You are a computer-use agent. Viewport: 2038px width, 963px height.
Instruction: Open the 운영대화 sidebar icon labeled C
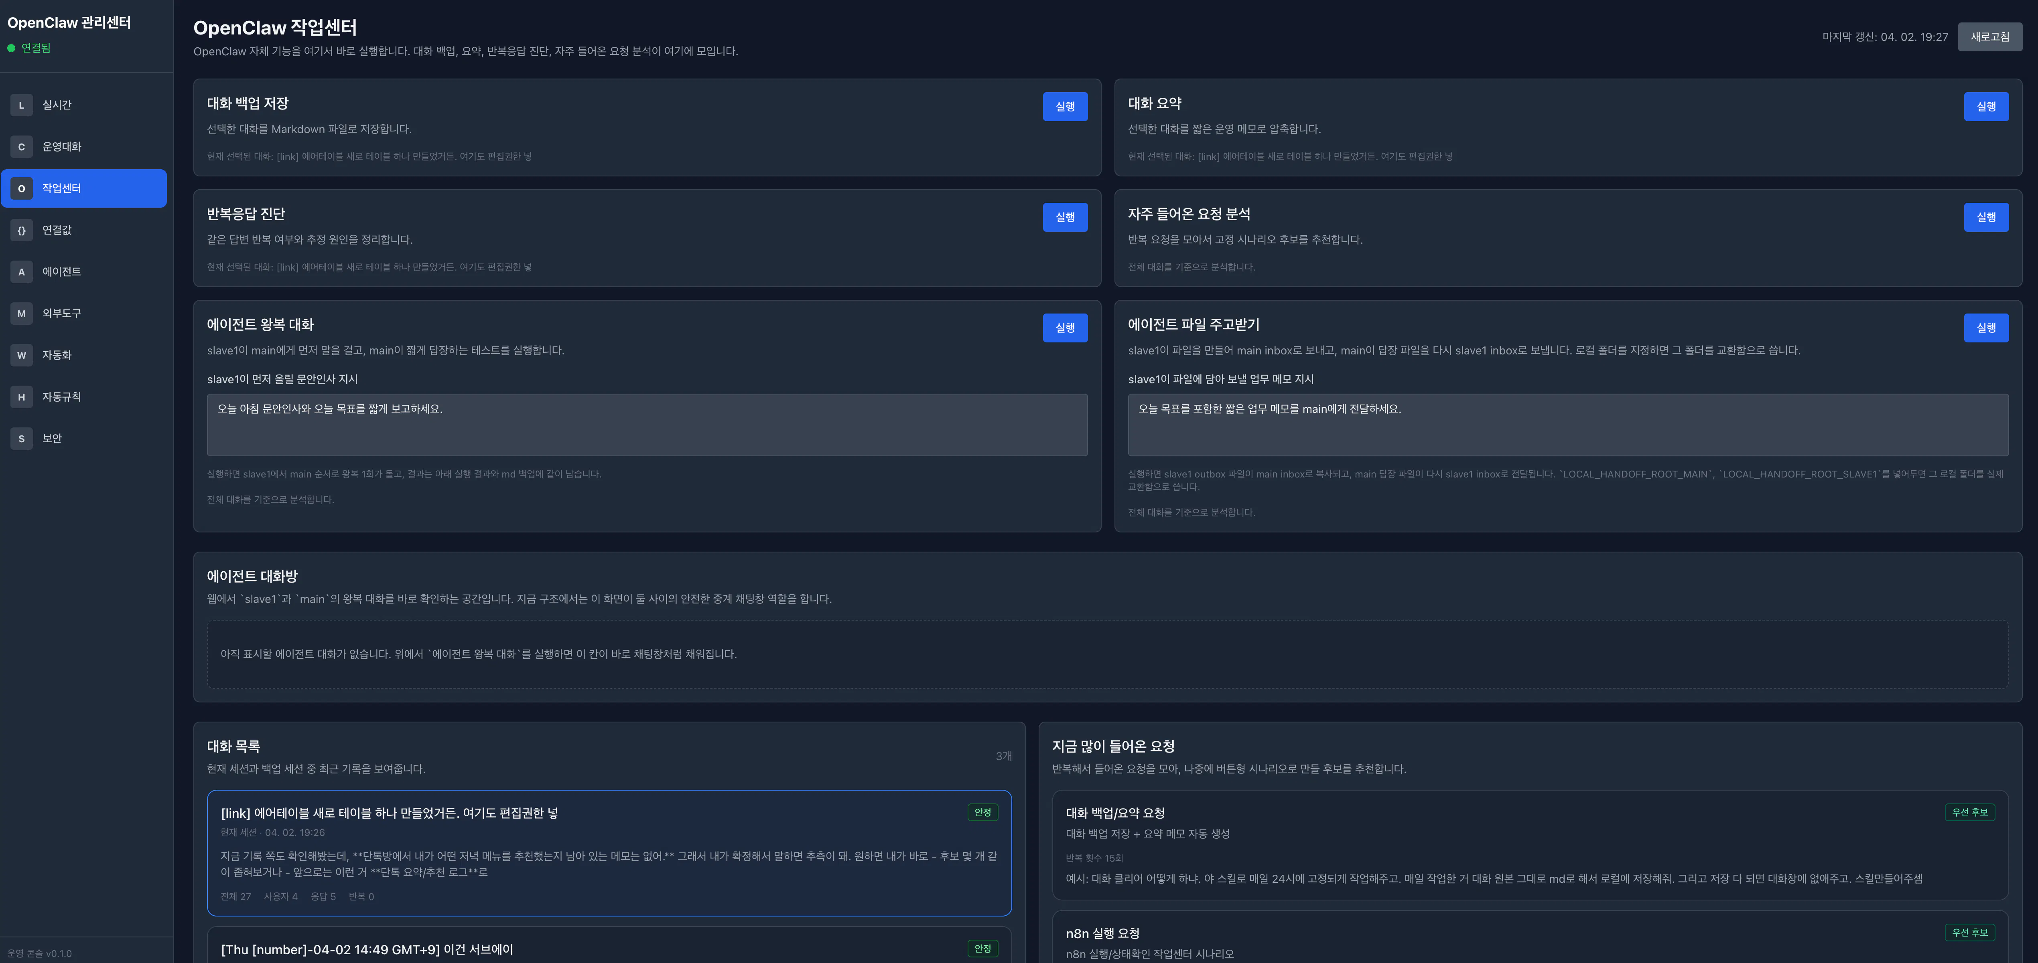(21, 147)
